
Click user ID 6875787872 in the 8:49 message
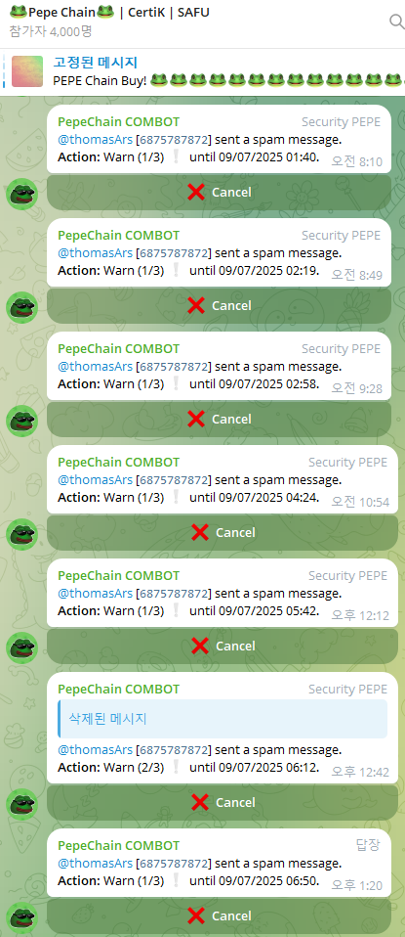tap(174, 253)
